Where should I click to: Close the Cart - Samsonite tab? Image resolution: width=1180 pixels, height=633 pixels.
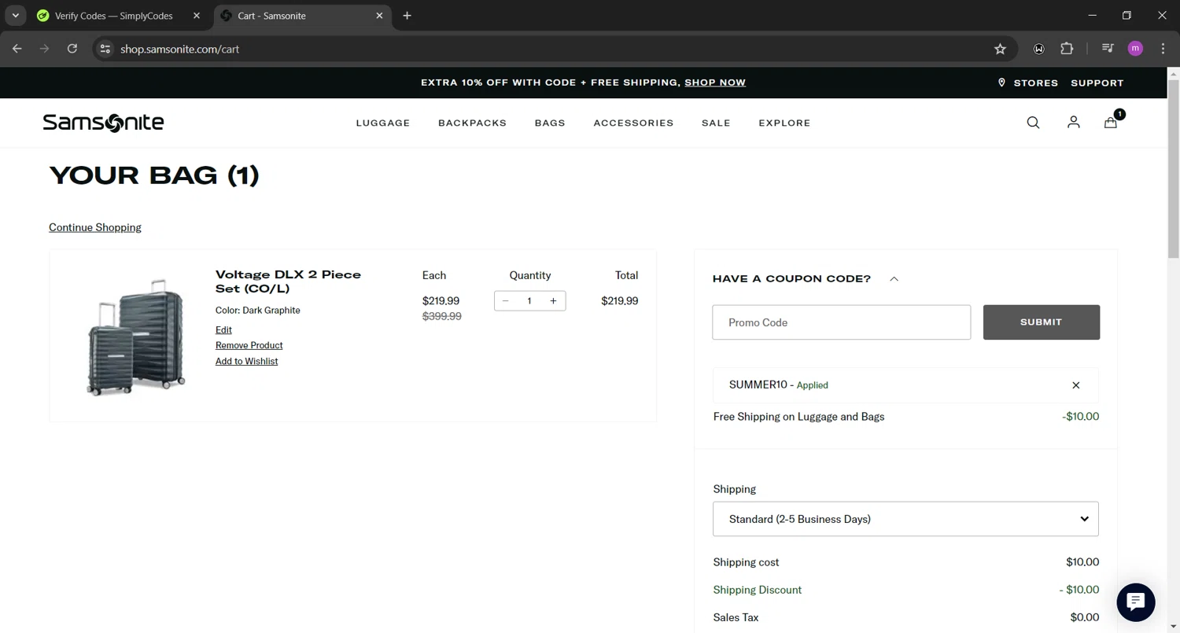point(379,16)
